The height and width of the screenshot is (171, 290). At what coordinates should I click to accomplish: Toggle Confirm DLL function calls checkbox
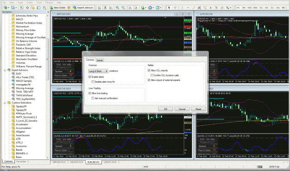pyautogui.click(x=152, y=75)
